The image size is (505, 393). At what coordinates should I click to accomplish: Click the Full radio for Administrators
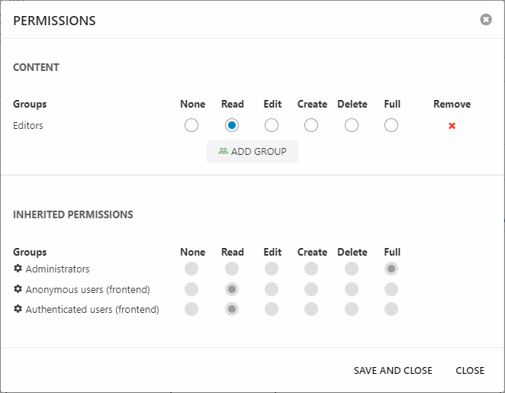pyautogui.click(x=391, y=269)
